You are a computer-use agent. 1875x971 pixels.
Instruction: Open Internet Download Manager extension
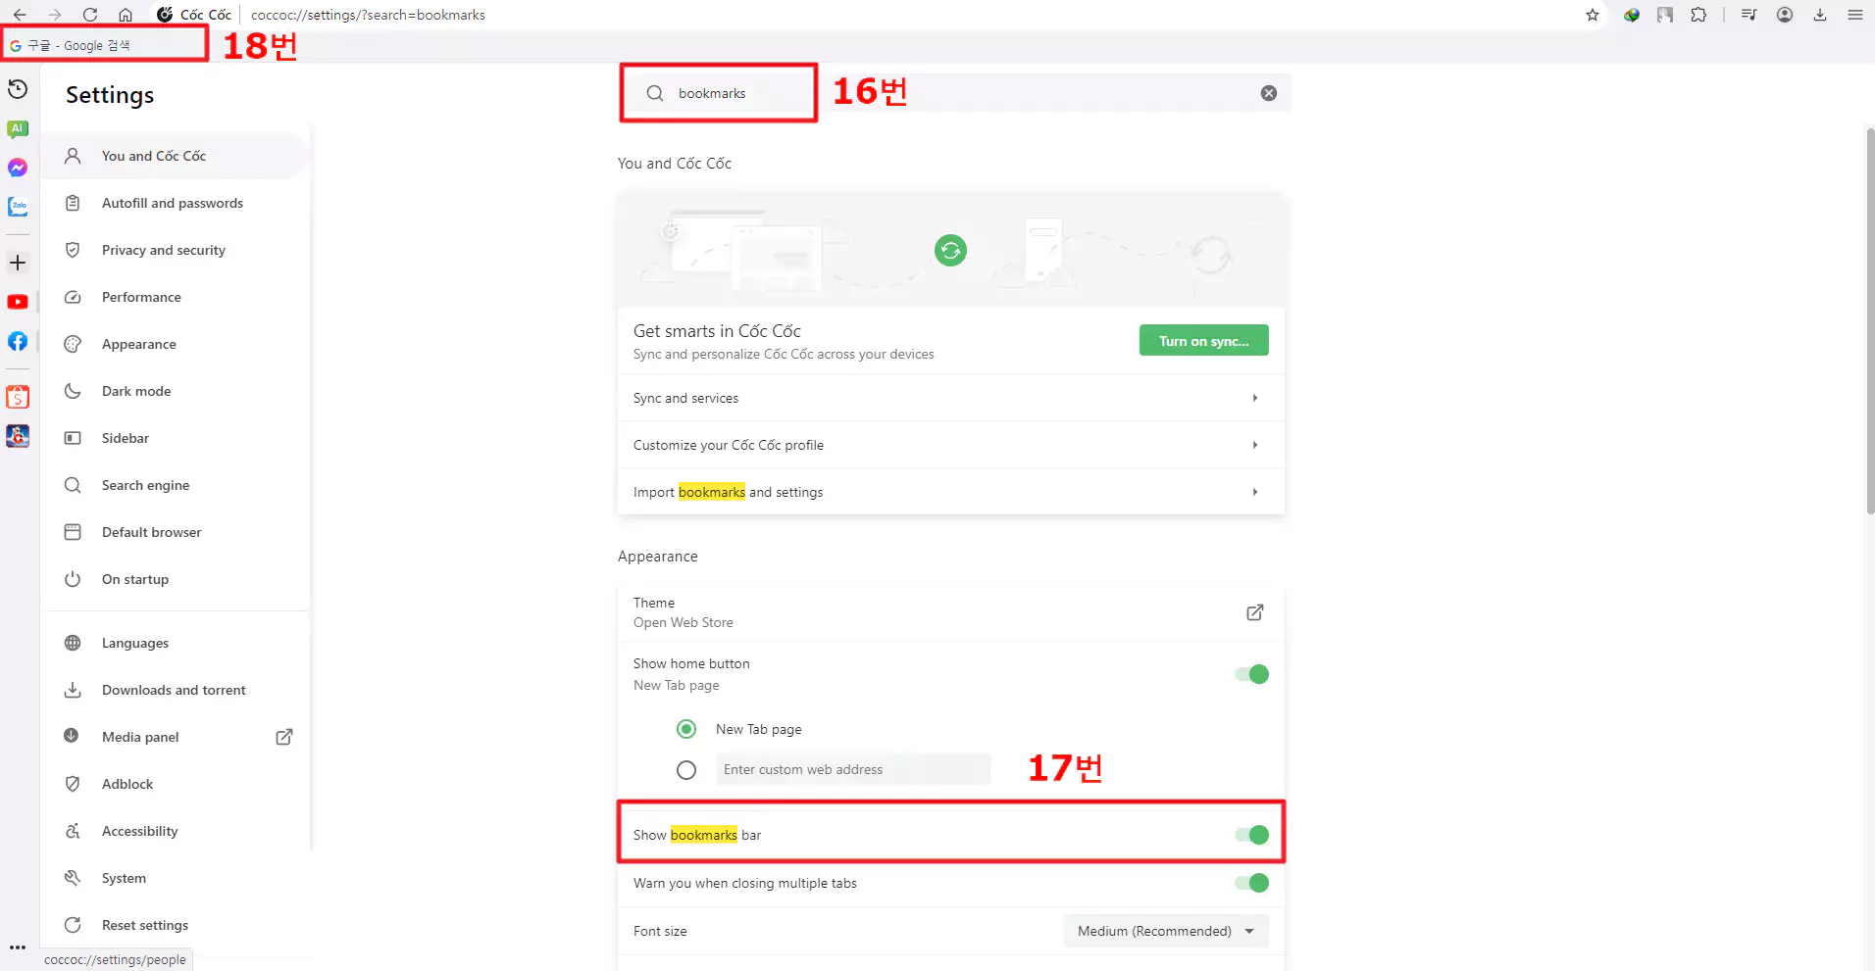[x=1632, y=15]
